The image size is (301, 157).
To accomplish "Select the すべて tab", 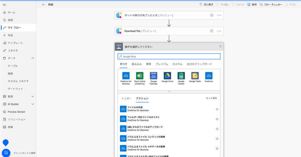I will point(123,64).
